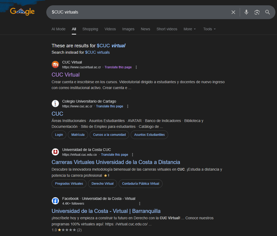Open three-dot menu for CUC Virtual result
Screen dimensions: 277x236
tap(136, 67)
